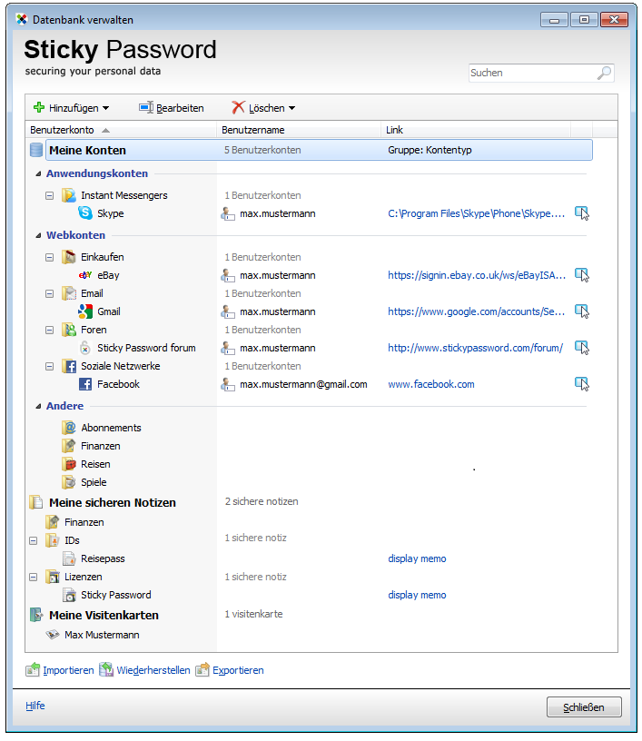Viewport: 642px width, 741px height.
Task: Click the launch icon in the Skype row
Action: (582, 213)
